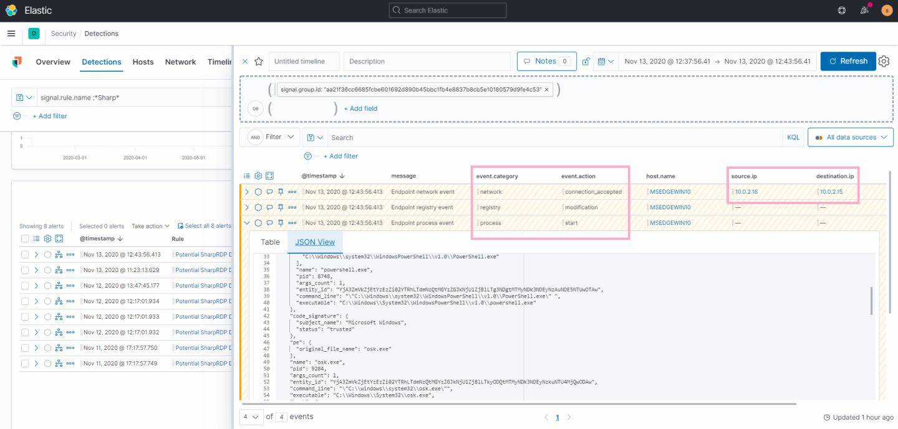Switch to the Hosts tab
The height and width of the screenshot is (429, 898).
coord(143,62)
